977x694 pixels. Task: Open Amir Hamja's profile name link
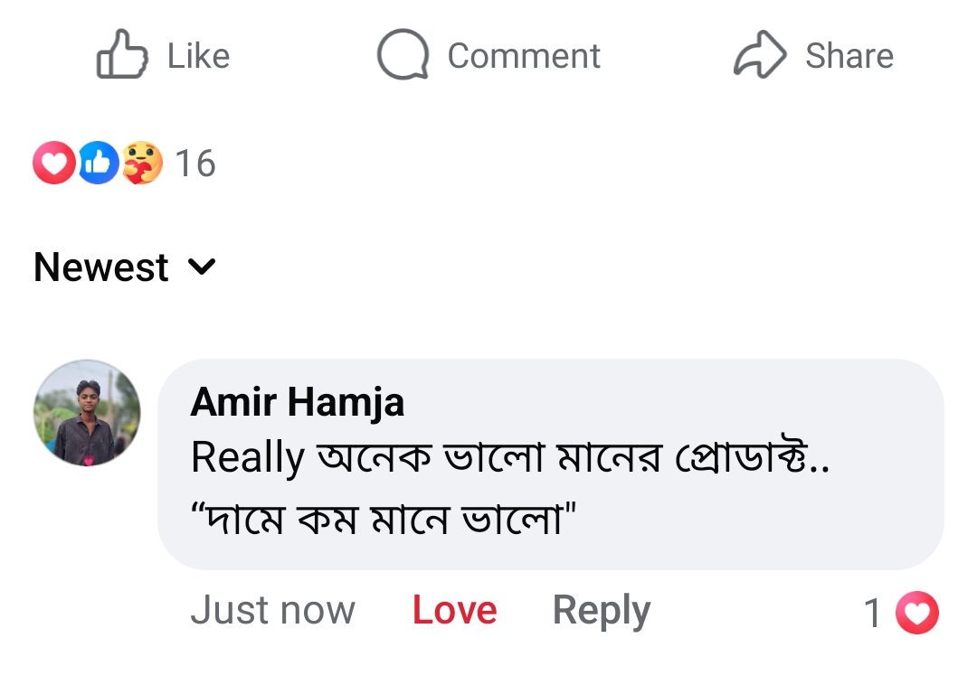(x=298, y=402)
